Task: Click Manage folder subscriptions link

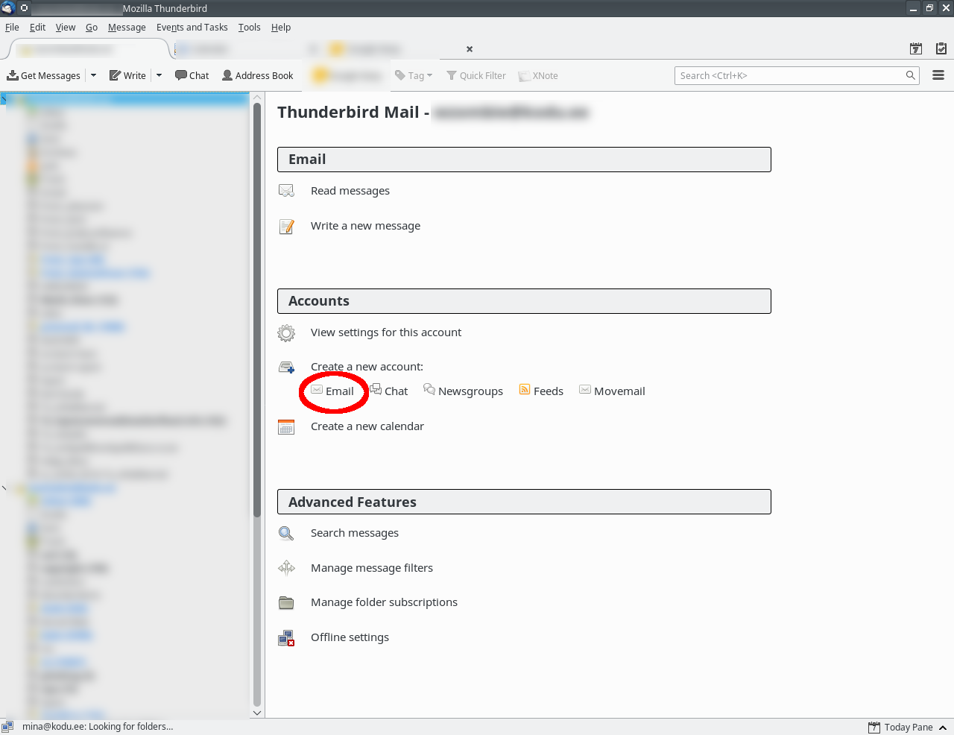Action: pyautogui.click(x=384, y=602)
